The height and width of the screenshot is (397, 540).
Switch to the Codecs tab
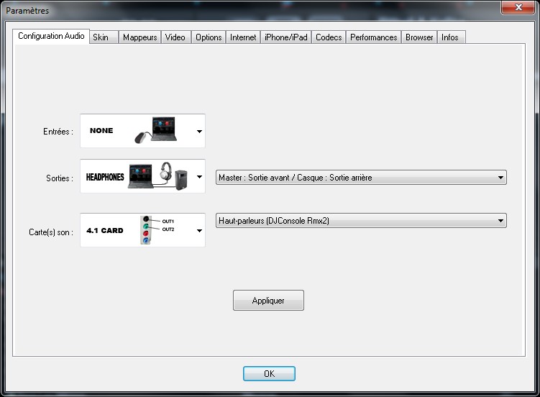[x=329, y=37]
